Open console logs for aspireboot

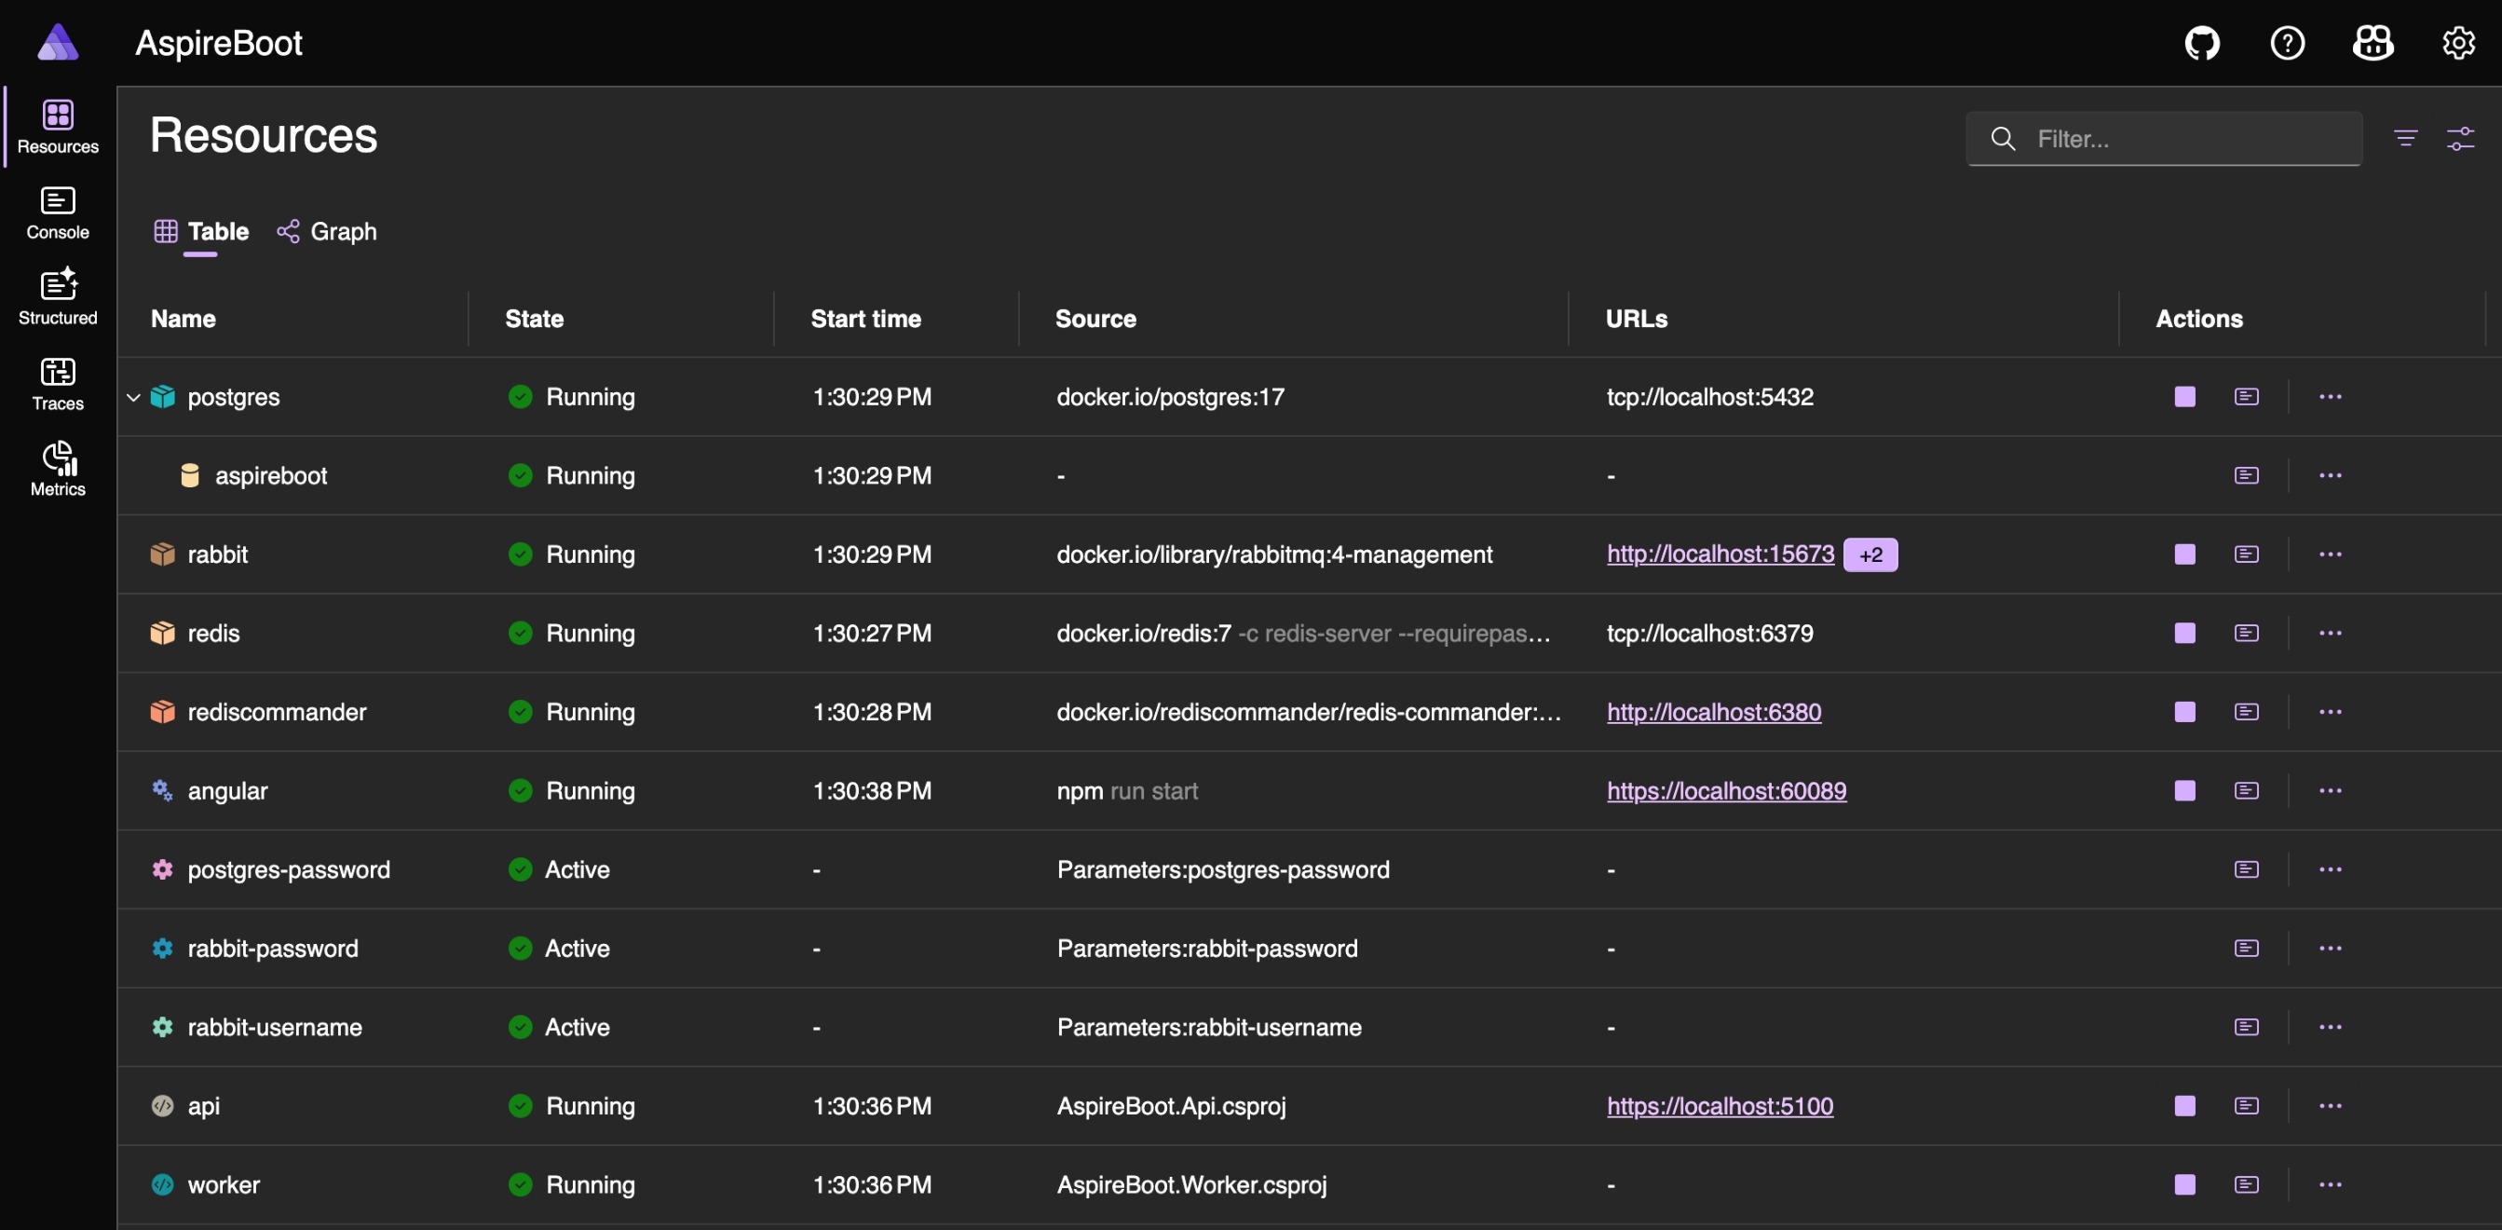coord(2247,475)
